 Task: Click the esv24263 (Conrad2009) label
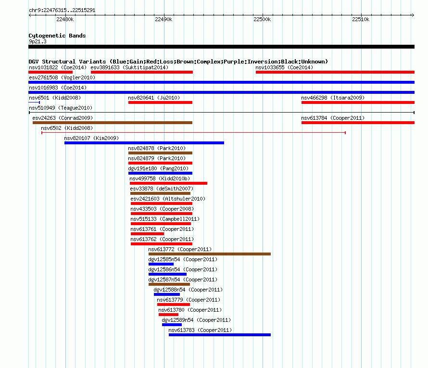click(63, 118)
